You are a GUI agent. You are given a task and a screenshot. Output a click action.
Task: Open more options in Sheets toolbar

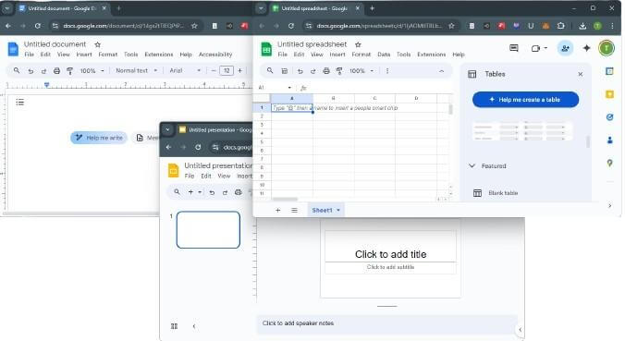click(x=387, y=71)
